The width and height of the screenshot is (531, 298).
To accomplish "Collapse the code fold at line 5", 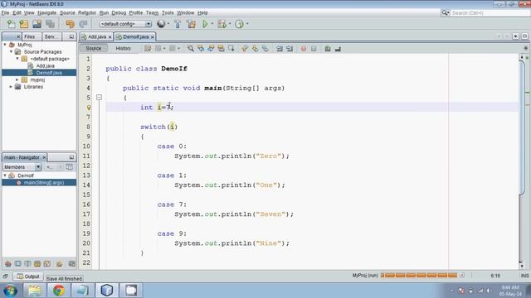I will pos(99,98).
